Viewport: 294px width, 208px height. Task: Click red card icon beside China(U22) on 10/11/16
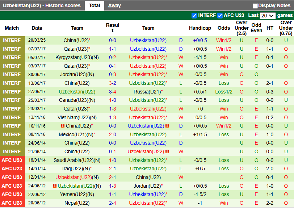click(63, 126)
